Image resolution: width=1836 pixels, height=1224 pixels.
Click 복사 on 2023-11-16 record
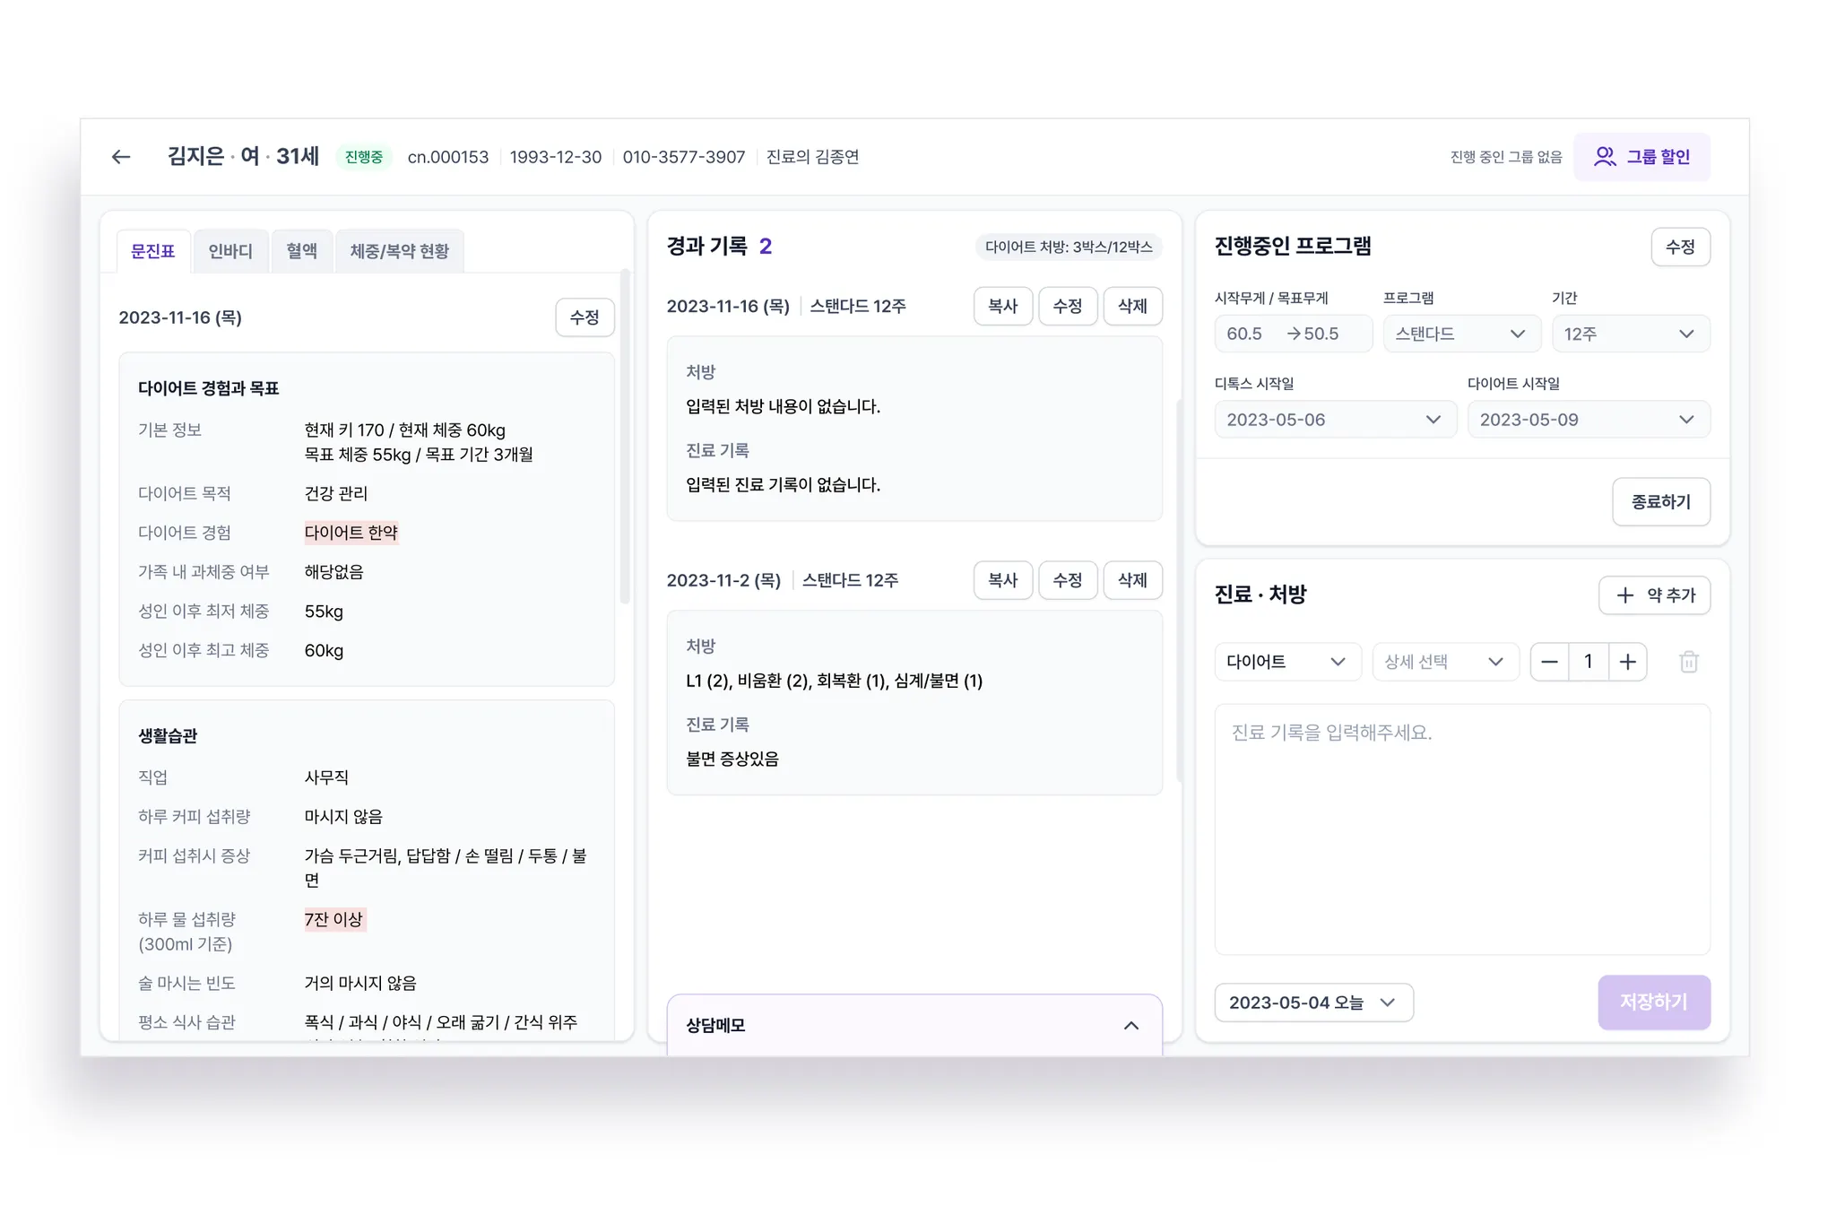point(1002,307)
